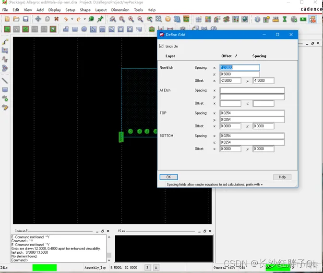The width and height of the screenshot is (323, 273).
Task: Expand the Undo dropdown arrow
Action: 72,19
